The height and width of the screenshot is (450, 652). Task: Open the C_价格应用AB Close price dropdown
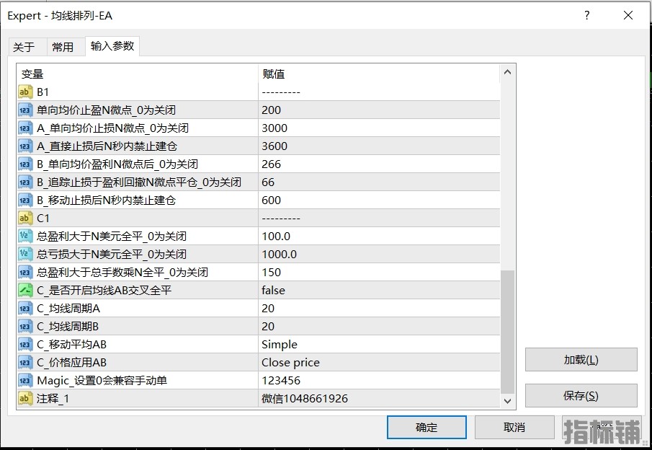click(x=378, y=362)
